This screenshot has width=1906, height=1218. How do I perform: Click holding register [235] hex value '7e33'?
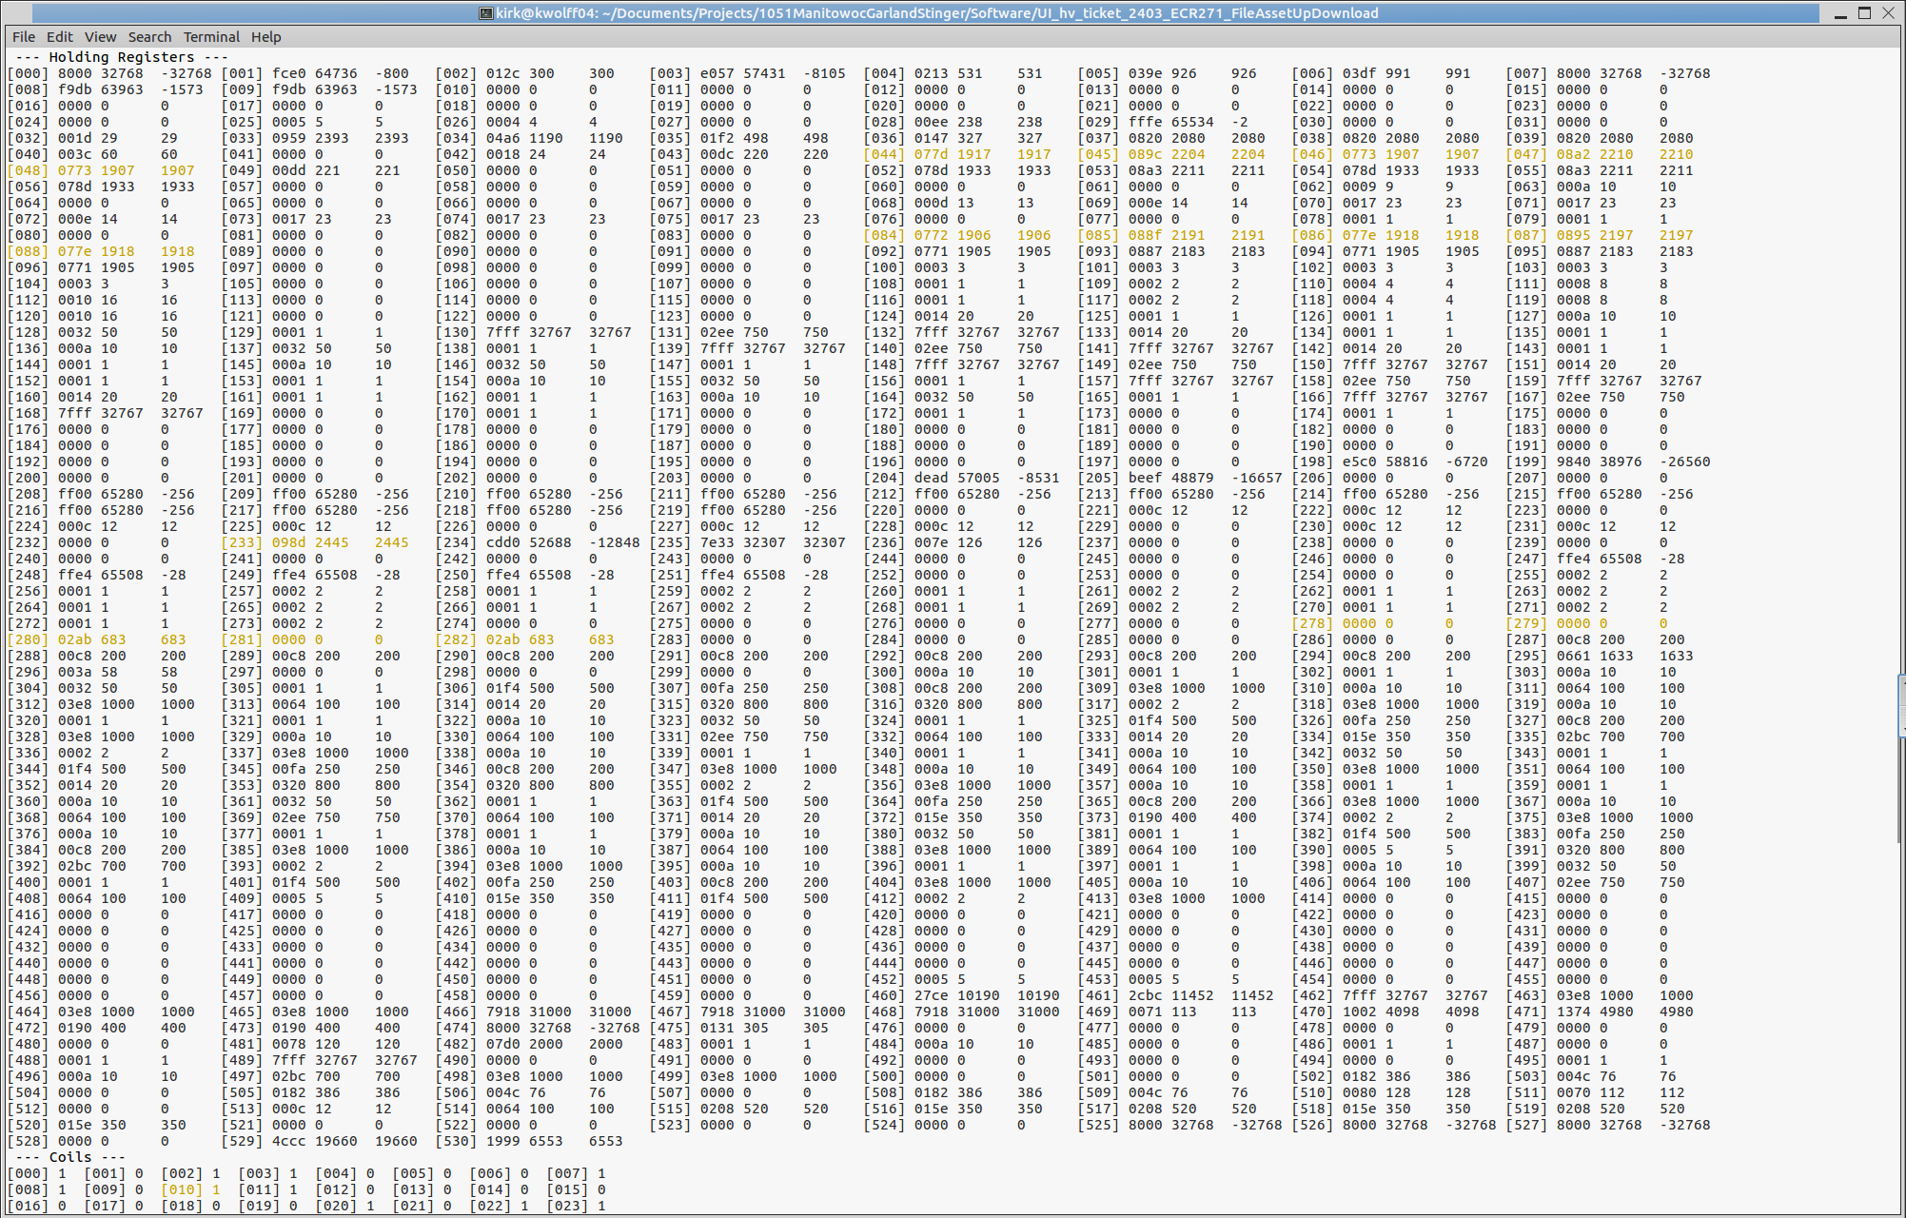(x=717, y=542)
